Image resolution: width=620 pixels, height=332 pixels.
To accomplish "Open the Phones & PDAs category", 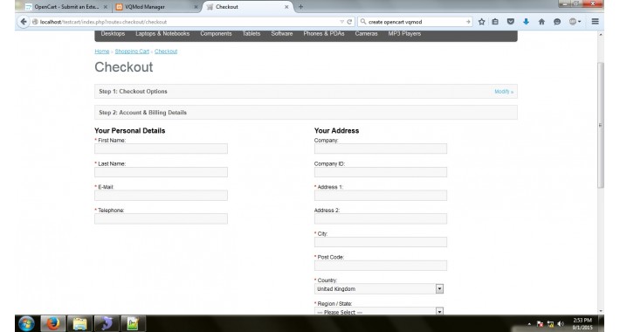I will (x=324, y=33).
